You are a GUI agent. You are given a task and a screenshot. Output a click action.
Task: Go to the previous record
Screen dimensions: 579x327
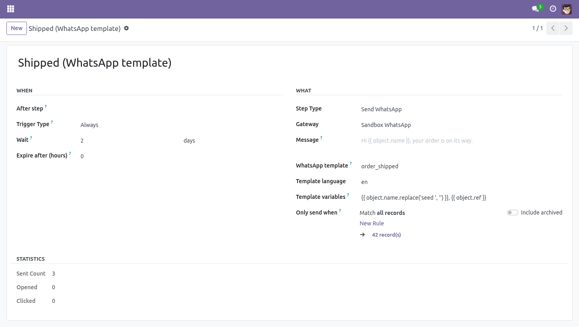[553, 28]
